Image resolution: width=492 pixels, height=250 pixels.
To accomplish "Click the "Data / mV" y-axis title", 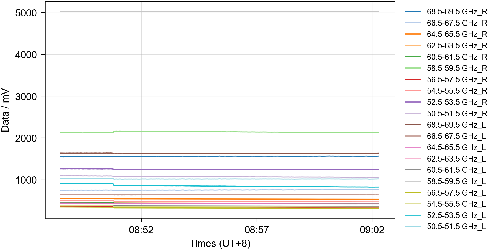I will coord(5,110).
